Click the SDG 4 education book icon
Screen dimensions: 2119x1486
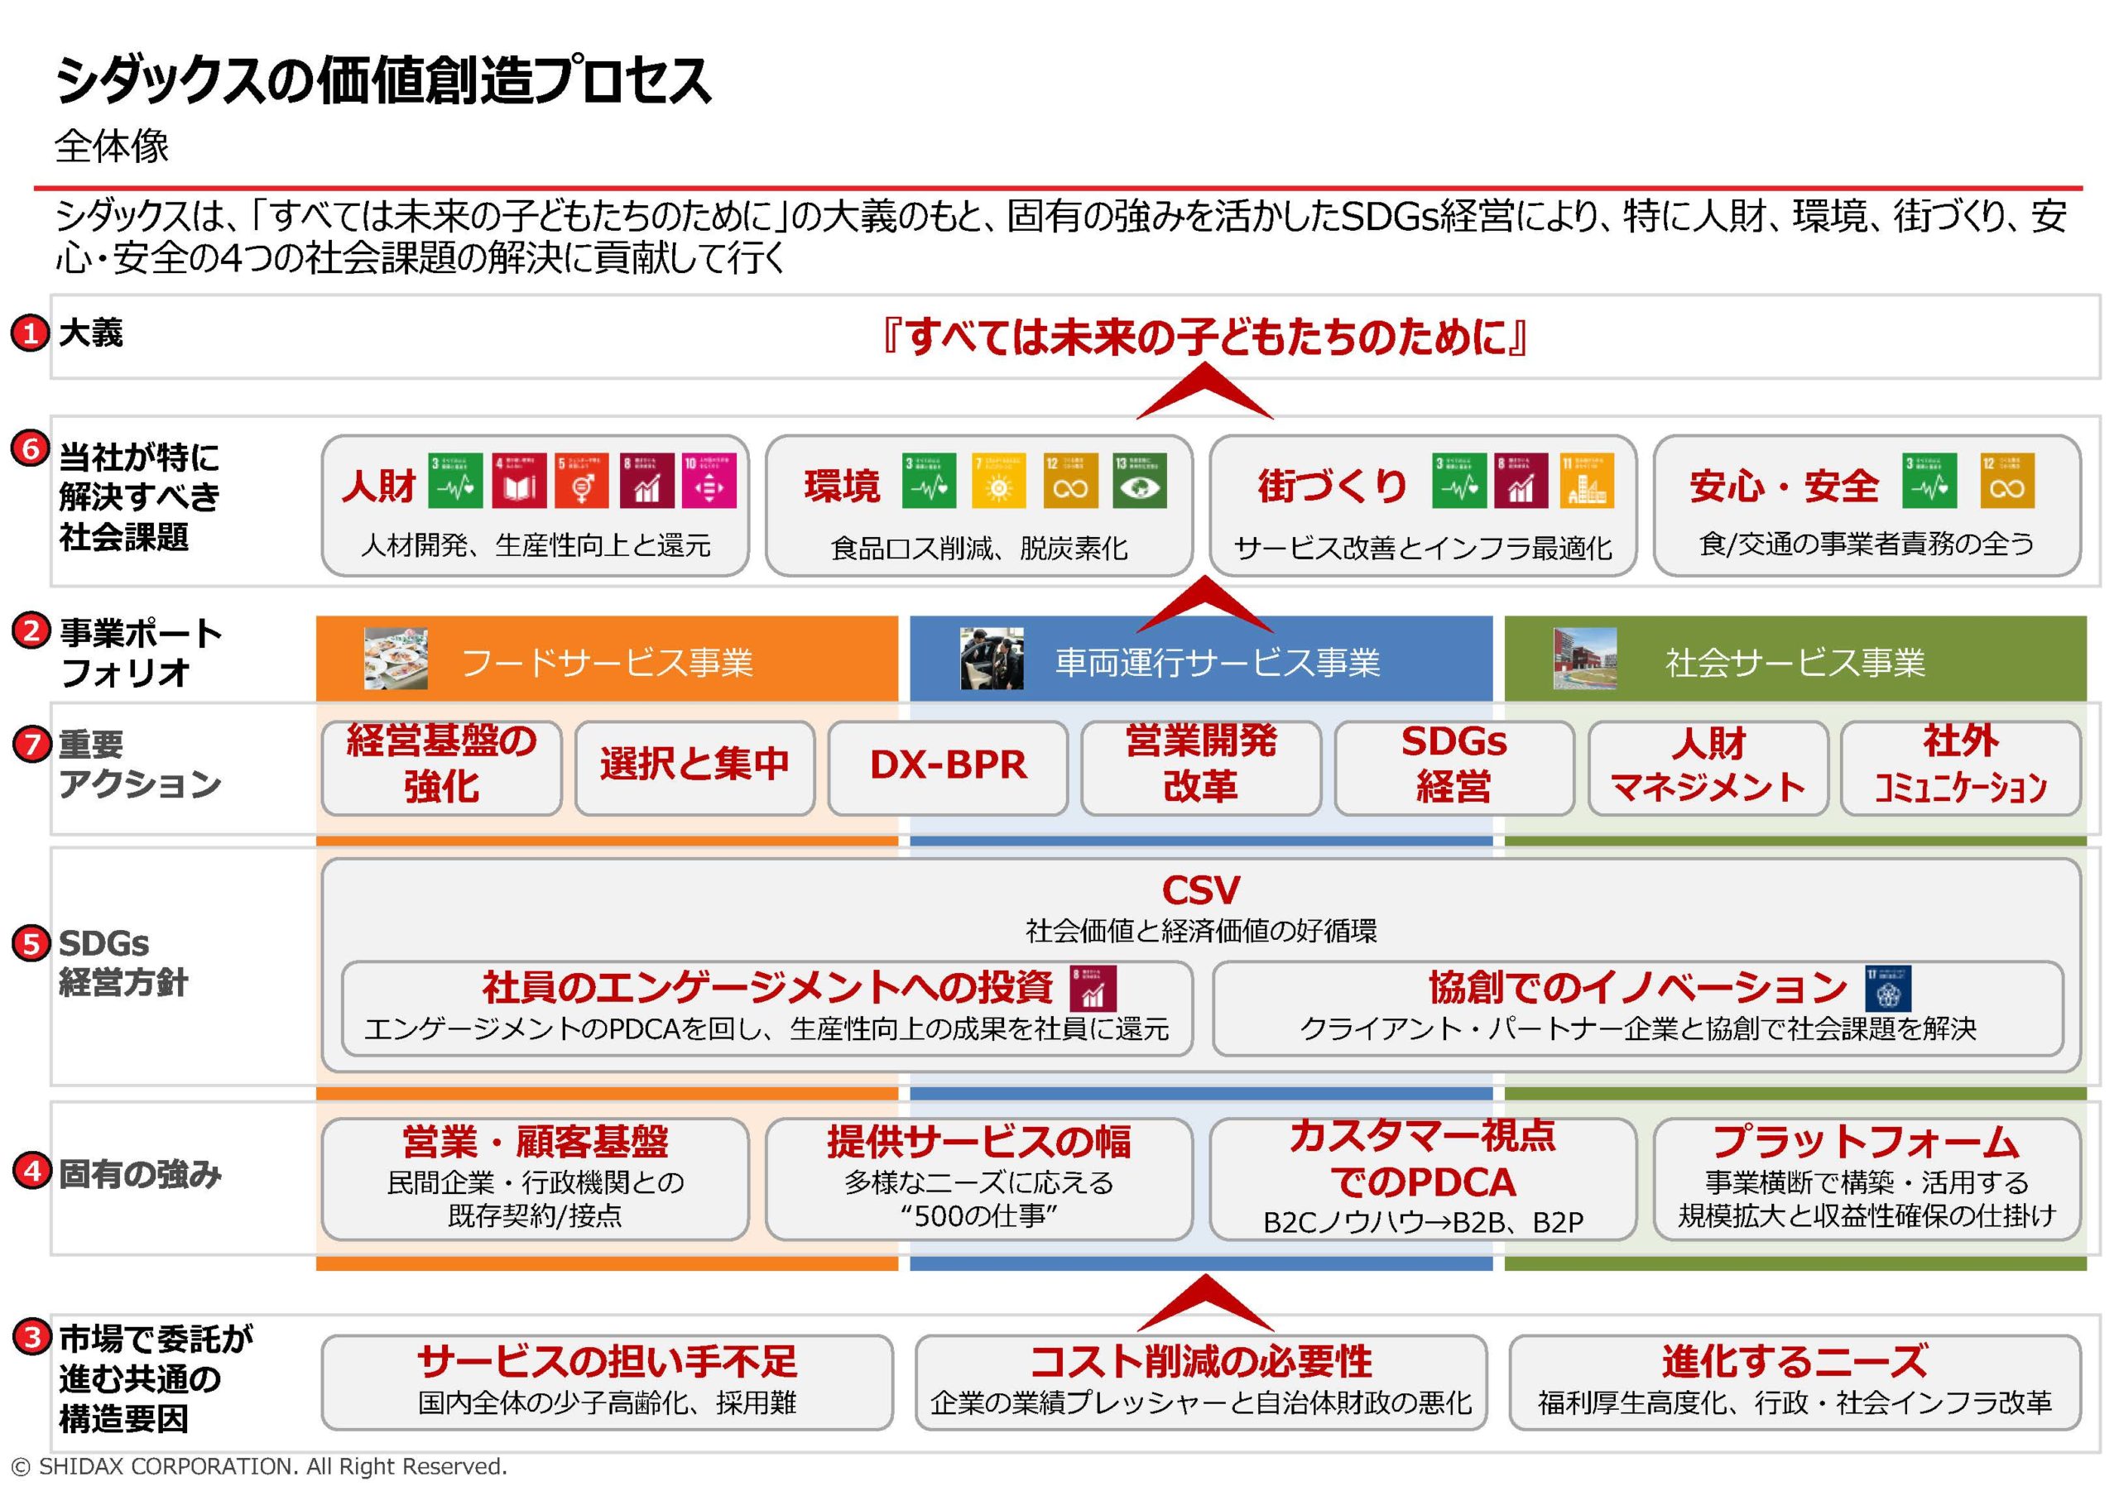tap(519, 481)
